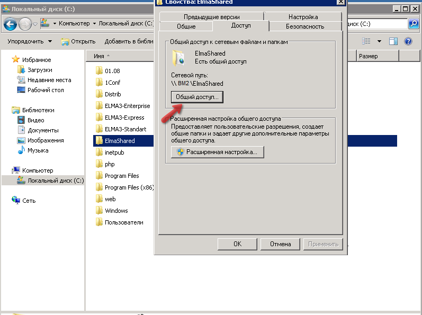Toggle the preview pane icon
422x315 pixels.
(393, 41)
